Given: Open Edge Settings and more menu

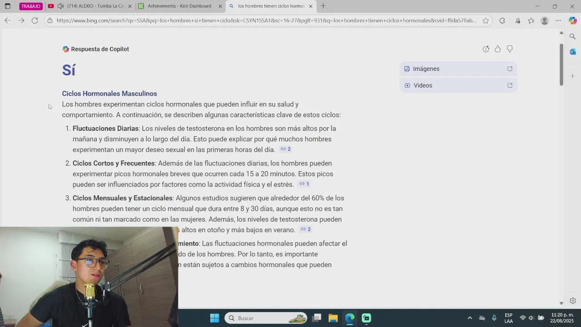Looking at the screenshot, I should (558, 20).
